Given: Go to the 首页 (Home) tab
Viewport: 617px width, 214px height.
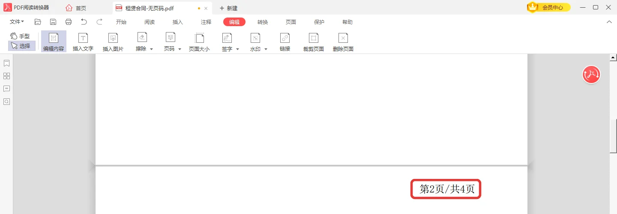Looking at the screenshot, I should (x=76, y=8).
